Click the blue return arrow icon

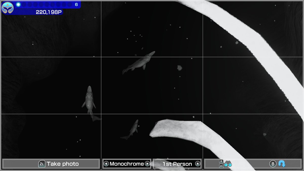click(282, 164)
